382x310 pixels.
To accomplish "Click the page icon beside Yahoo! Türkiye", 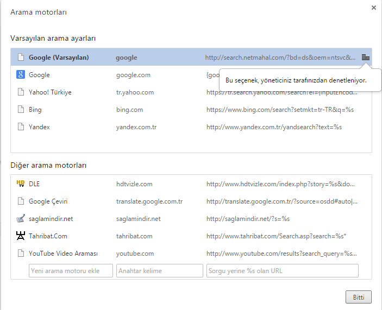I will click(21, 92).
